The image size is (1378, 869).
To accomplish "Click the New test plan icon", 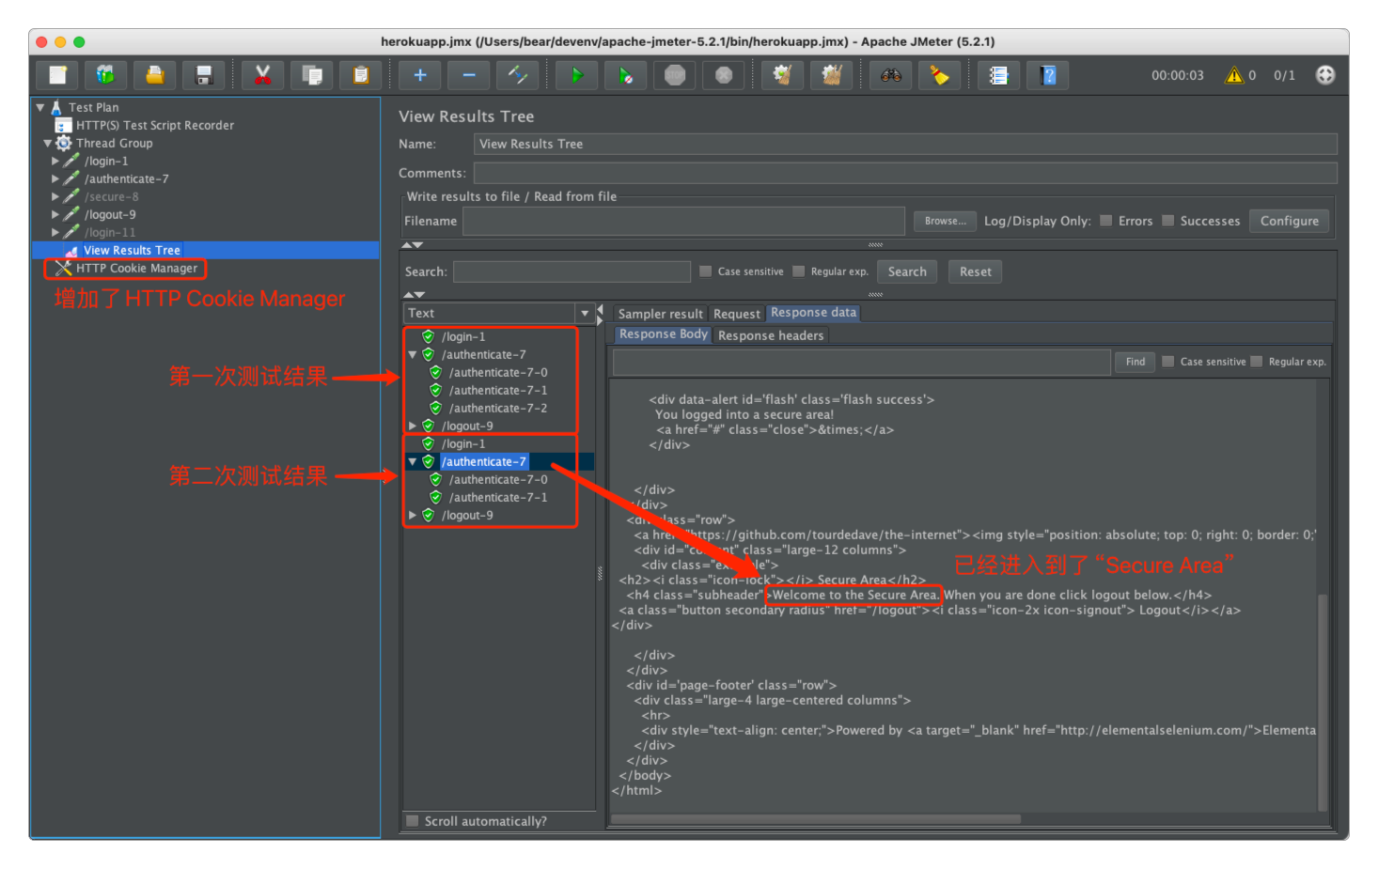I will pyautogui.click(x=57, y=75).
